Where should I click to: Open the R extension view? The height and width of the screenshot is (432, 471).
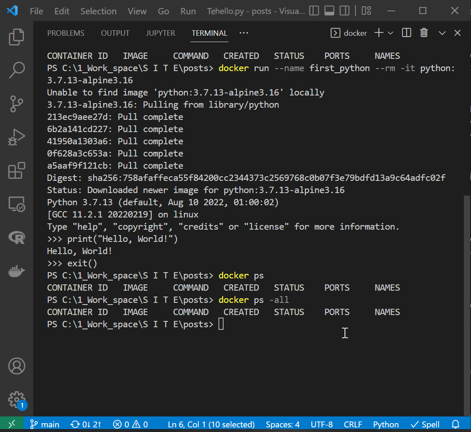pos(16,238)
